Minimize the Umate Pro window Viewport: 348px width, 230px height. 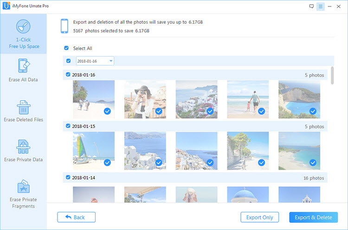point(329,6)
